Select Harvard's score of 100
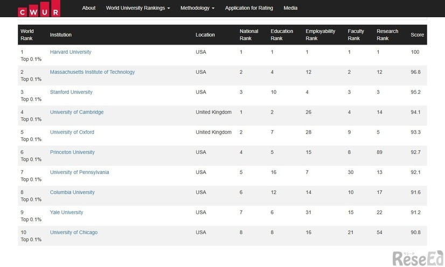This screenshot has width=445, height=267. 415,52
